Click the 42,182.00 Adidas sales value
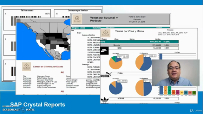203x114 pixels. tap(157, 98)
